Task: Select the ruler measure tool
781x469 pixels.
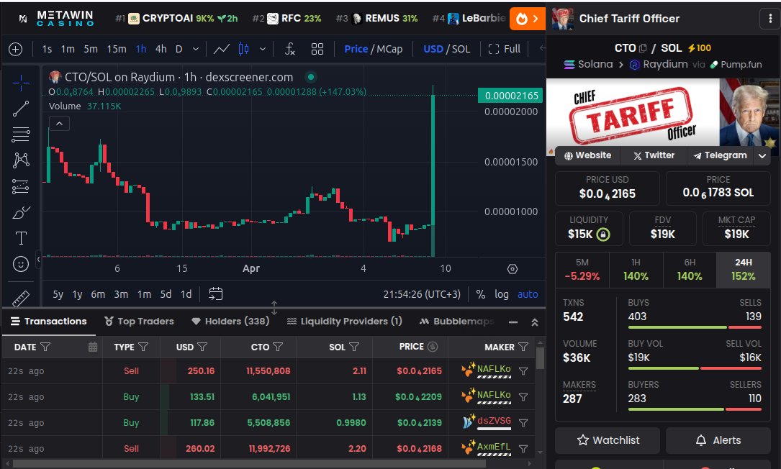Action: click(20, 298)
